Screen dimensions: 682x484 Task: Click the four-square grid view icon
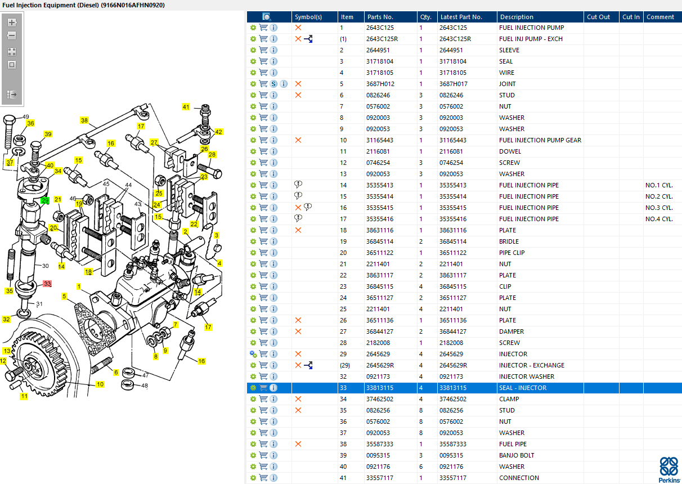(x=12, y=51)
